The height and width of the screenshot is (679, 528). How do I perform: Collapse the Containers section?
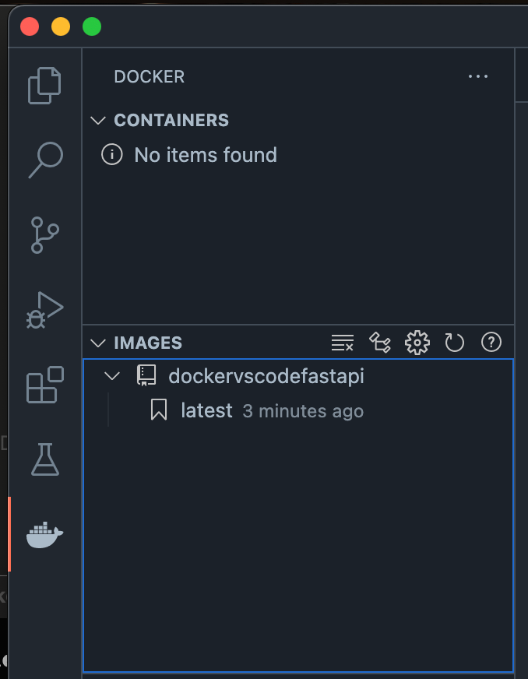click(98, 120)
